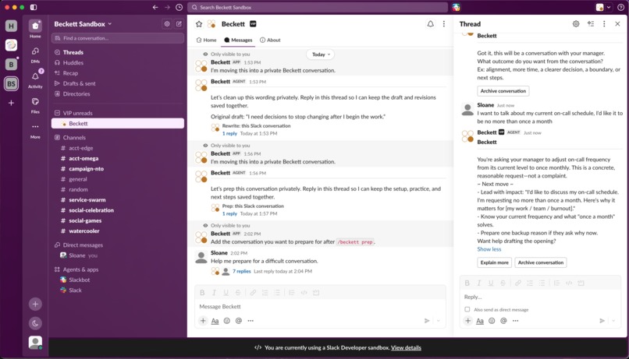Open thread settings gear icon
The height and width of the screenshot is (359, 629).
[x=576, y=24]
